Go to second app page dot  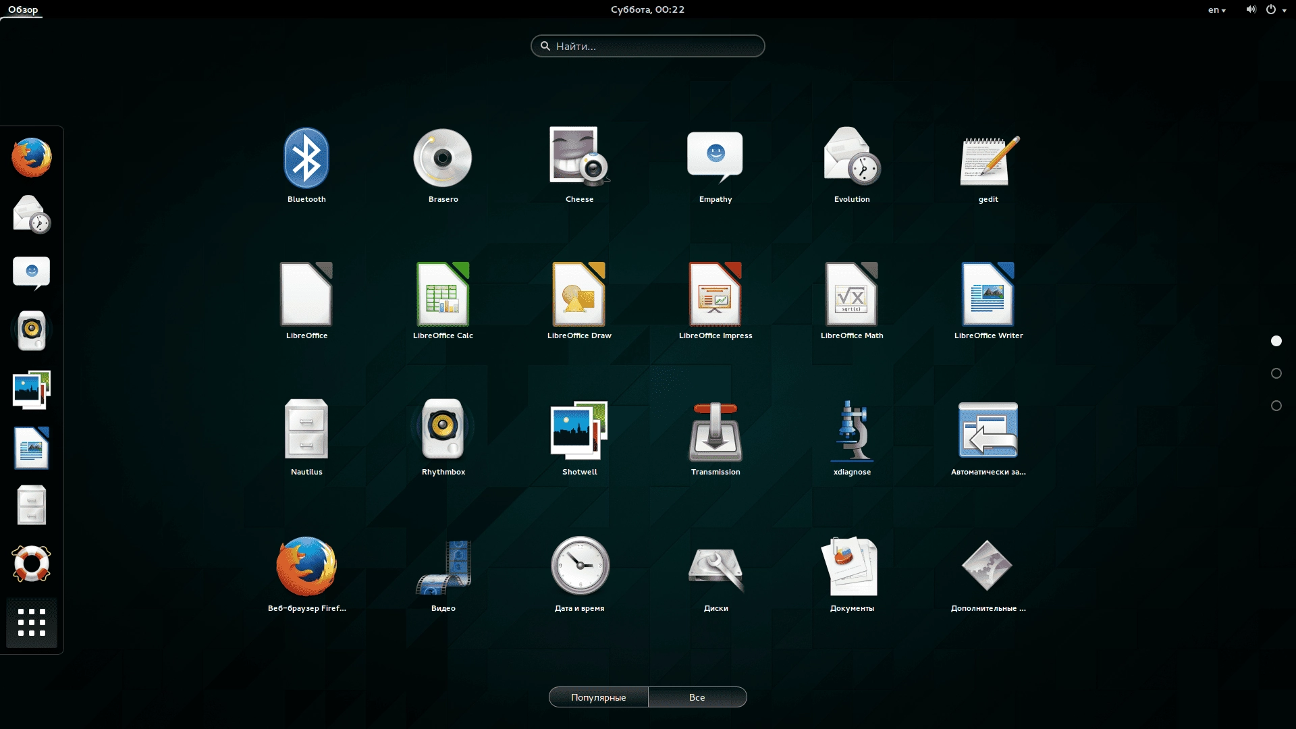(x=1276, y=373)
